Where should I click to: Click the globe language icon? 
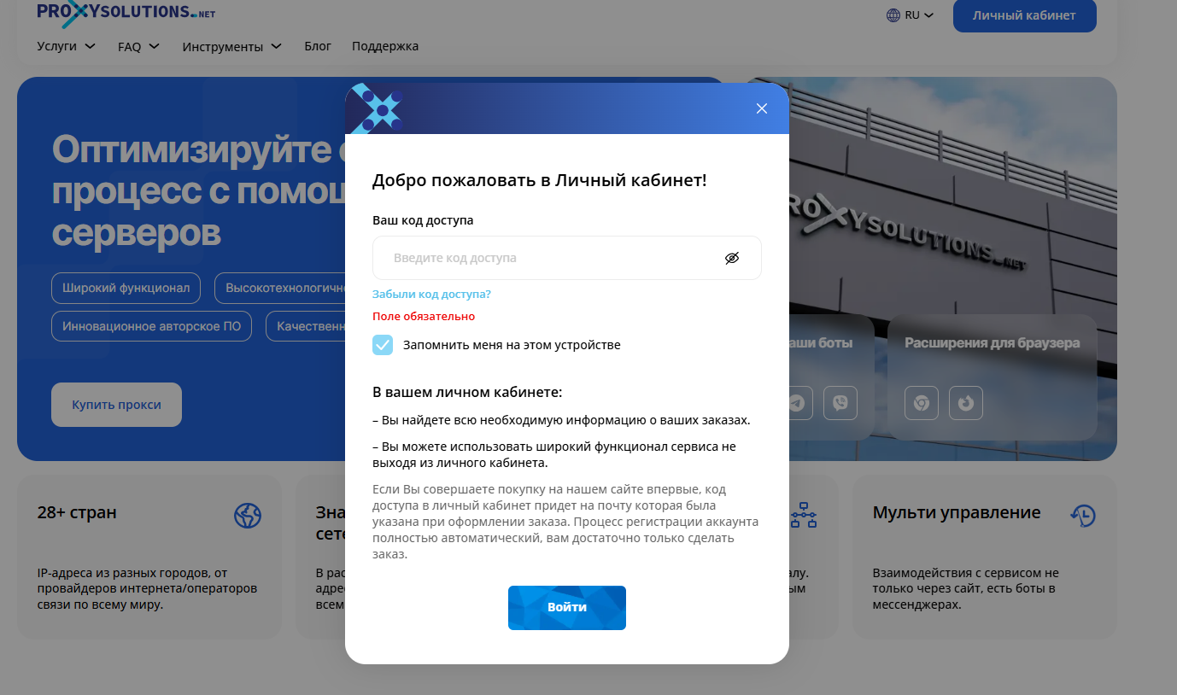click(893, 15)
